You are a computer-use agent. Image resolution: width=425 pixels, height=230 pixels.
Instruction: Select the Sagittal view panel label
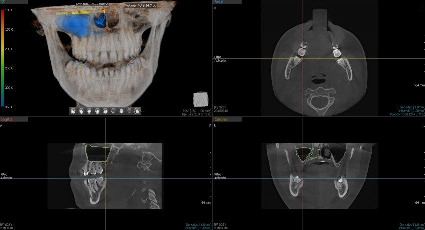(x=7, y=120)
